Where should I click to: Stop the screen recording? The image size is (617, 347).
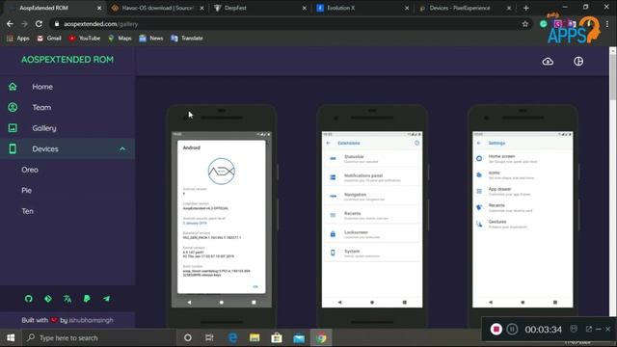pos(496,329)
